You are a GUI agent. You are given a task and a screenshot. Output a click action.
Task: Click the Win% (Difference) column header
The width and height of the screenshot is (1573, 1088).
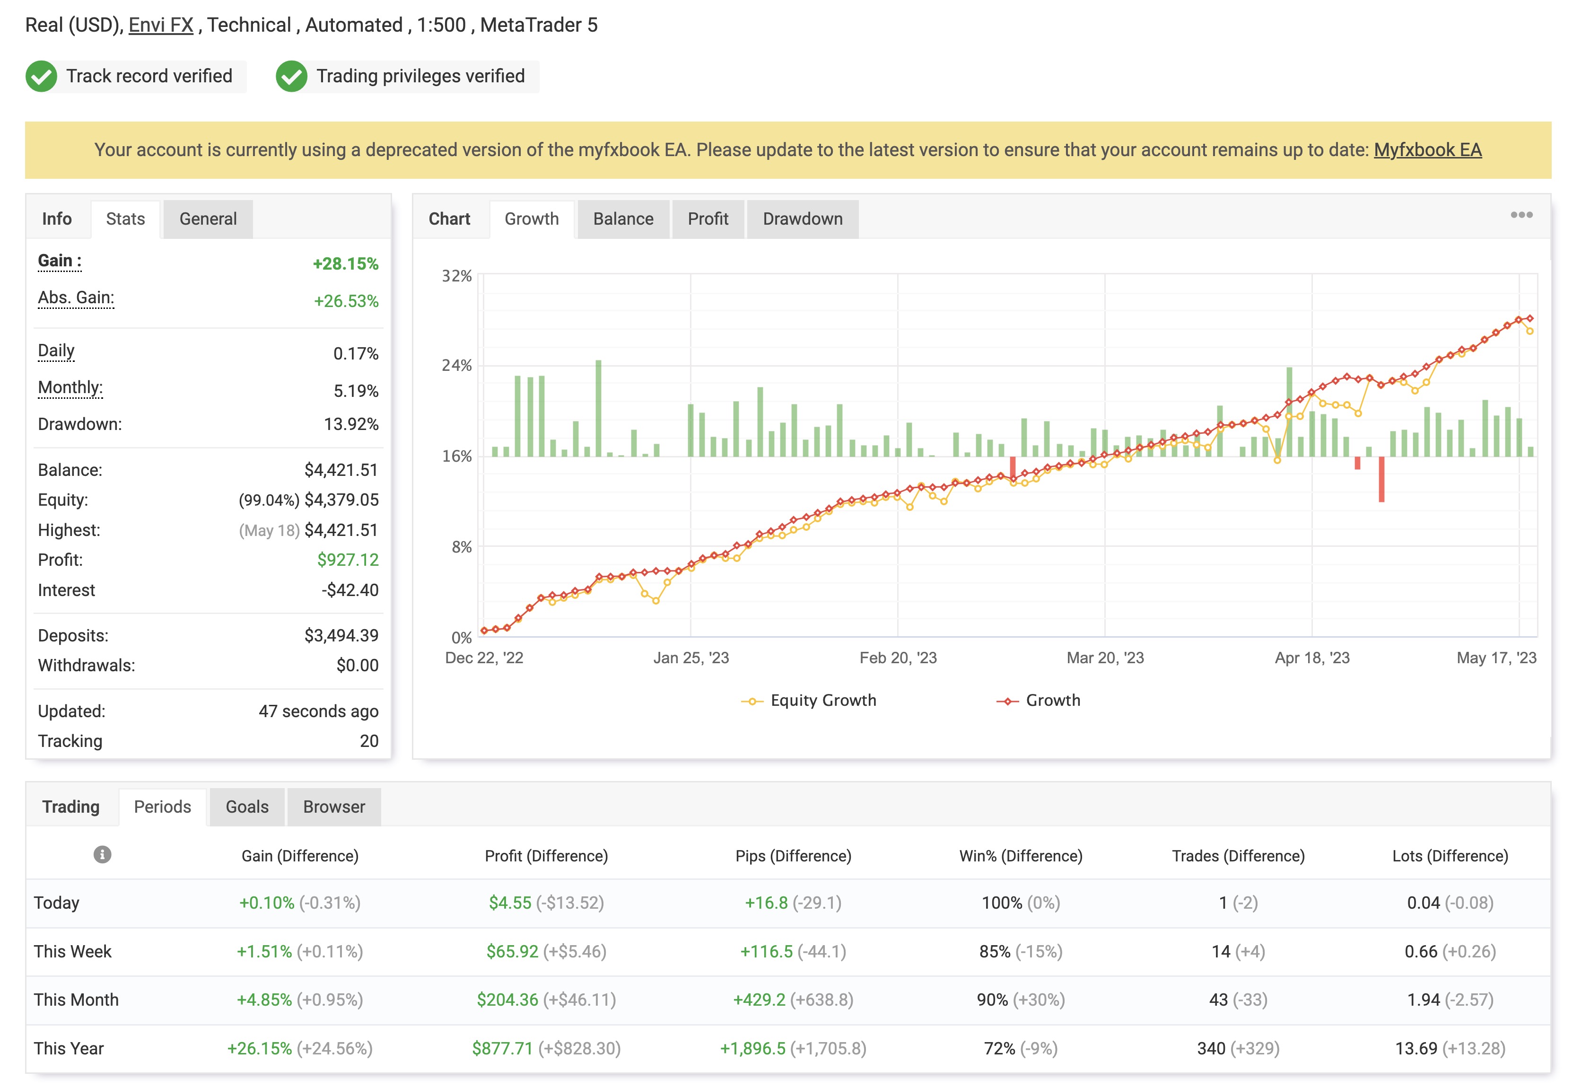point(1020,856)
